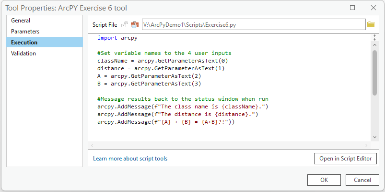Switch to the General tab

(x=21, y=21)
